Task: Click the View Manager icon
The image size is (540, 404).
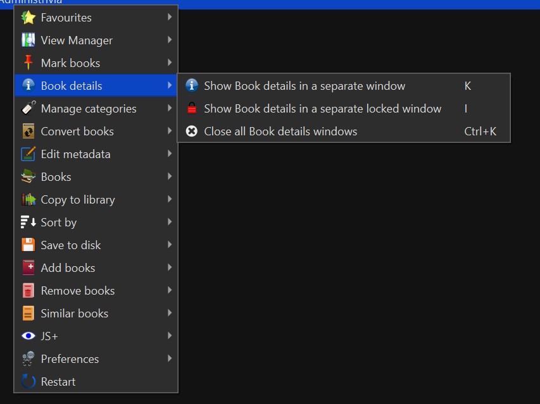Action: (28, 40)
